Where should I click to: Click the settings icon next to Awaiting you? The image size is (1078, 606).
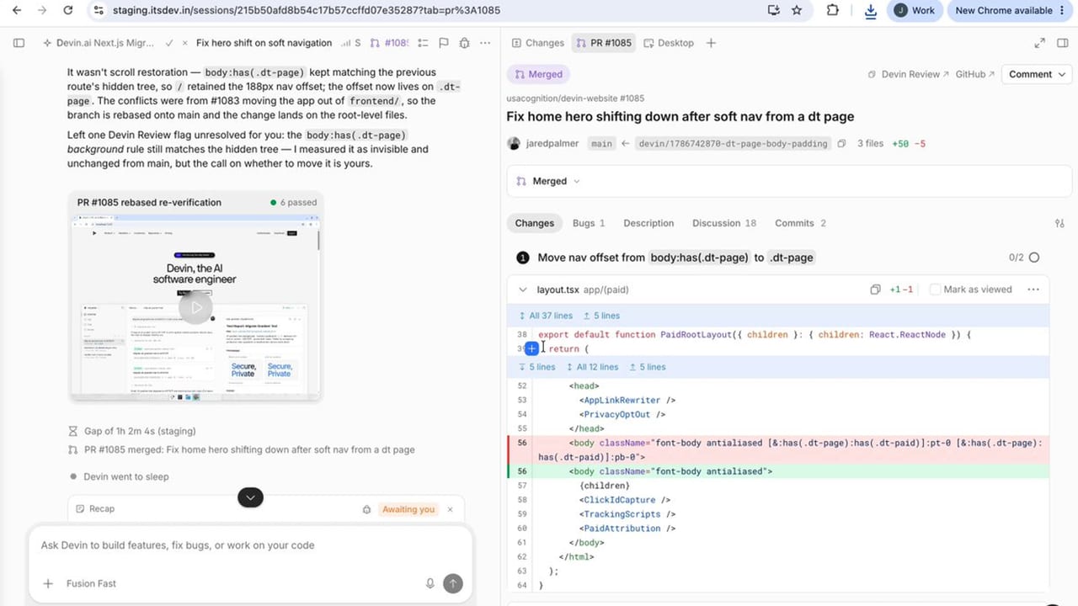click(x=366, y=509)
